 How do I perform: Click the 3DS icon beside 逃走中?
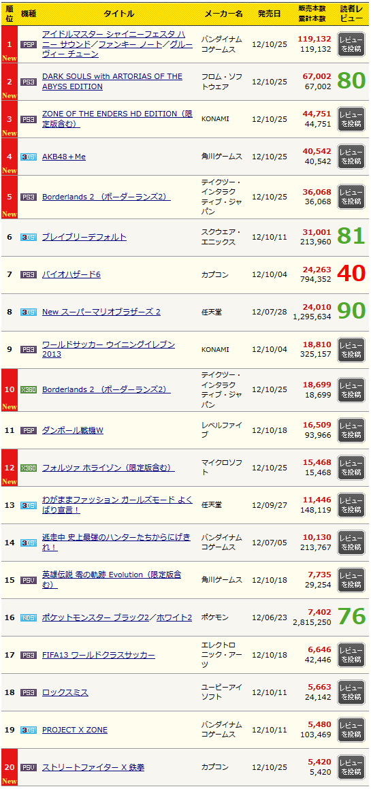coord(29,543)
